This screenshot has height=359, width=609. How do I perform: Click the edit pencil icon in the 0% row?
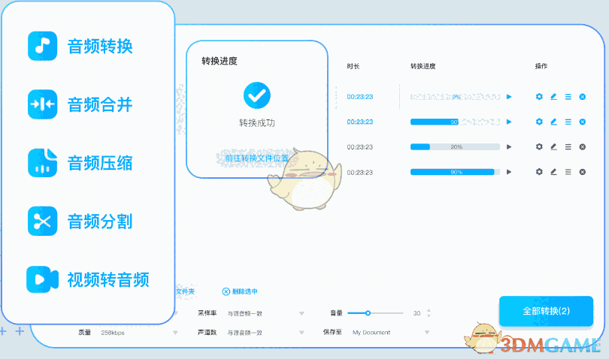[554, 97]
